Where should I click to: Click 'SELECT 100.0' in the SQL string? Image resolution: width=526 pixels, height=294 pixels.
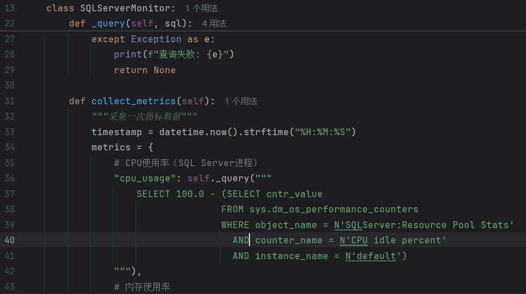(x=170, y=194)
